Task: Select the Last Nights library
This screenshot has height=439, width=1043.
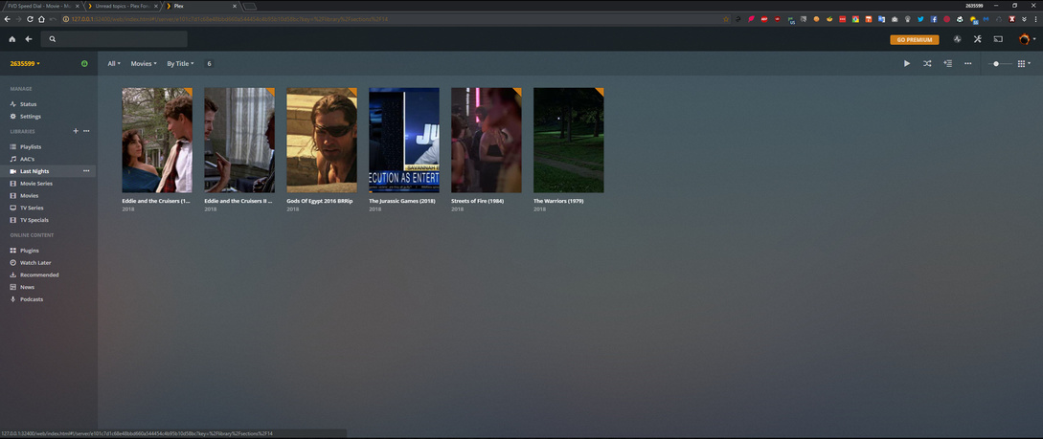Action: [48, 171]
